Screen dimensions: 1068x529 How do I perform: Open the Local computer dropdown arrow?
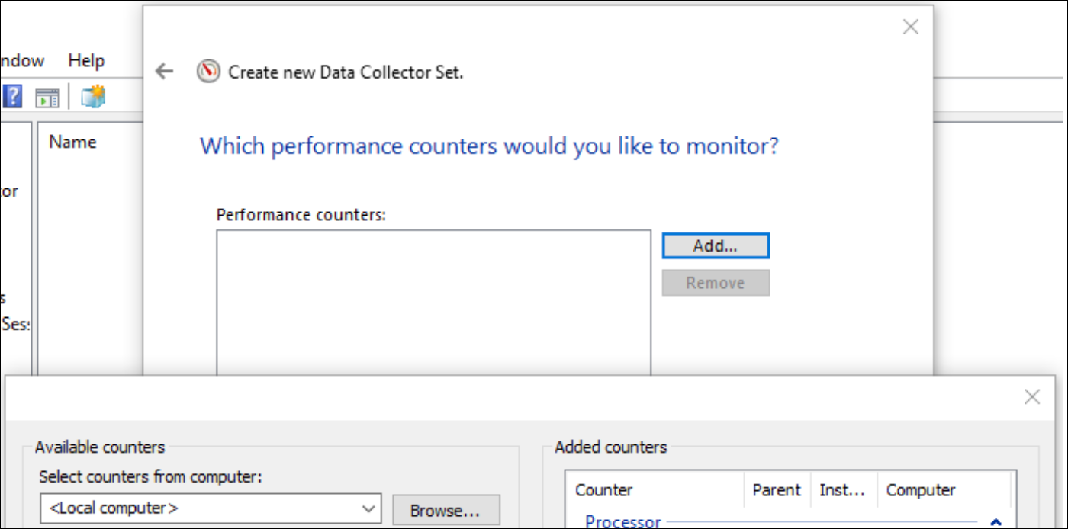click(x=369, y=508)
